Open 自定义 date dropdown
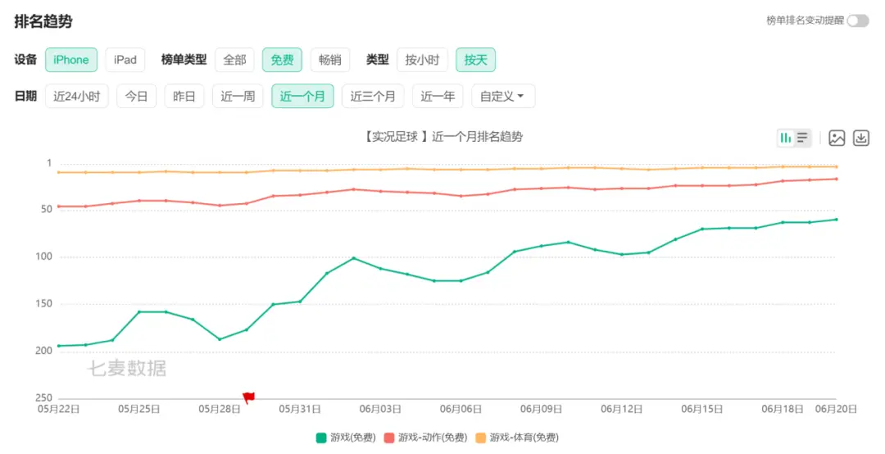The width and height of the screenshot is (885, 454). click(503, 96)
